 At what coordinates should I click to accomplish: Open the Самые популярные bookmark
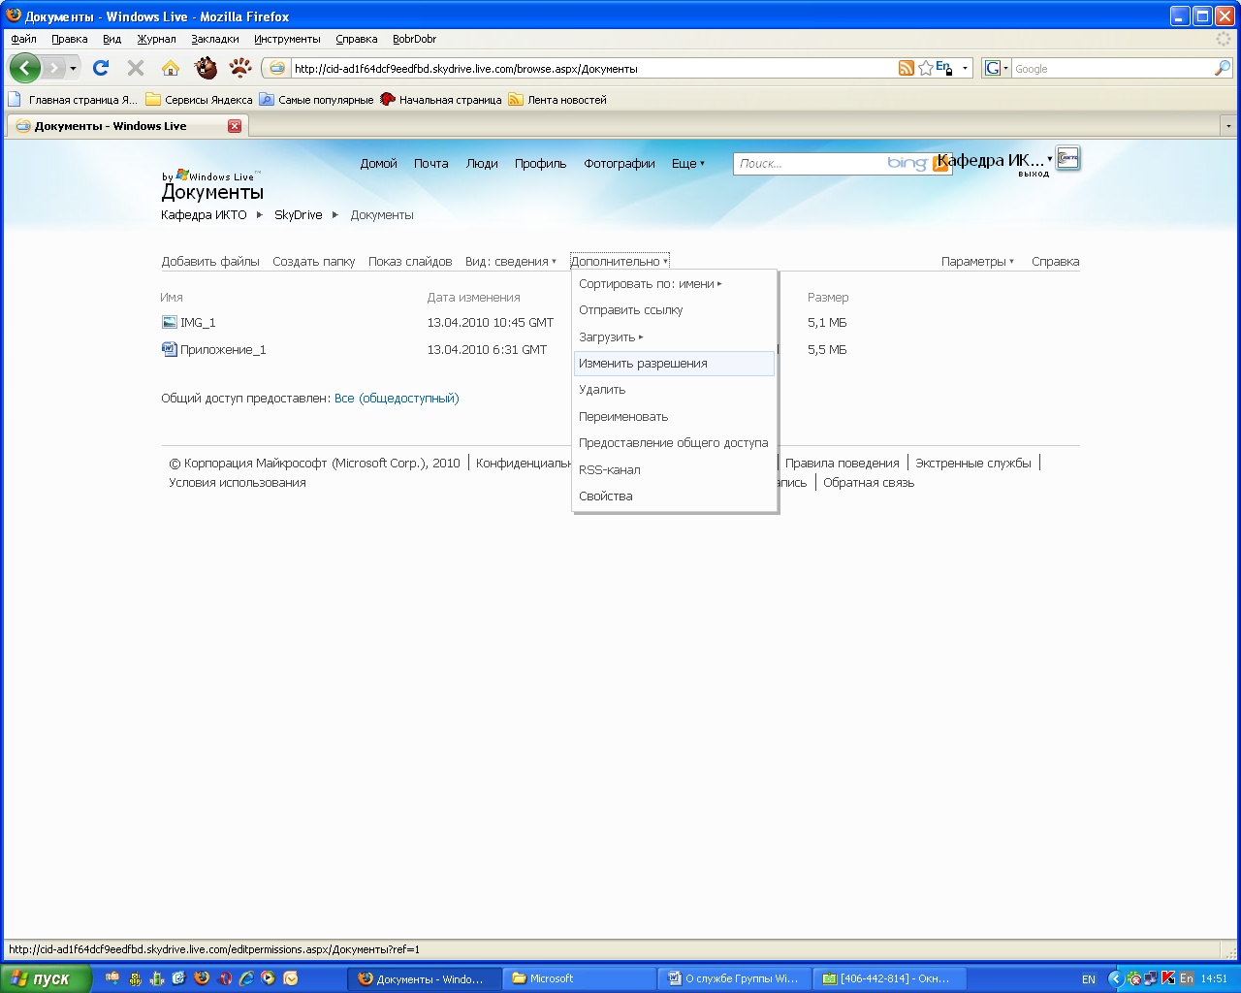tap(316, 99)
